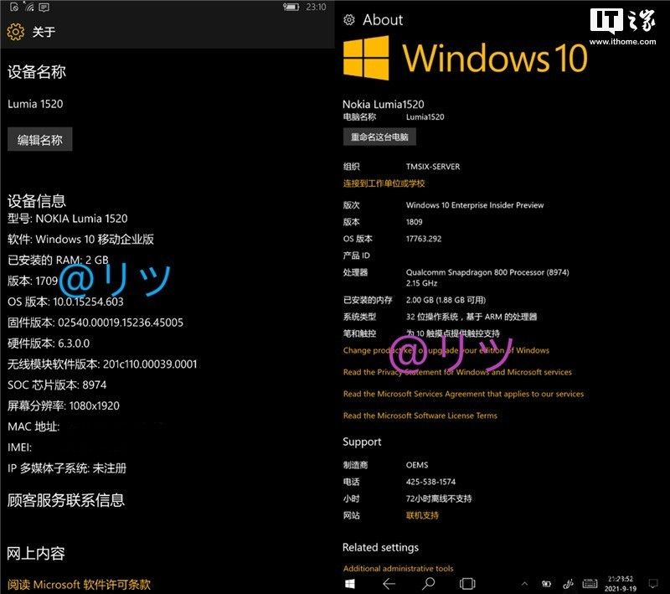Open Change product key or upgrade link
Screen dimensions: 670x594
[446, 350]
